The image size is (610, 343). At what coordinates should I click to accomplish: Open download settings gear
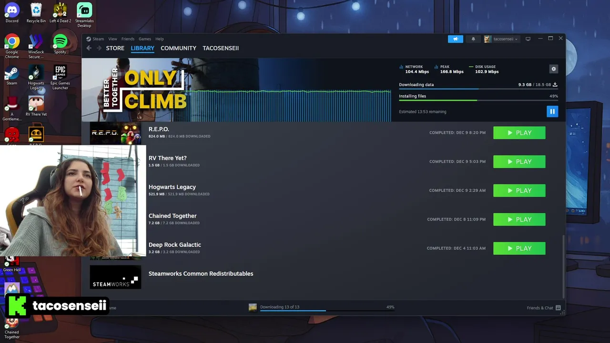553,69
